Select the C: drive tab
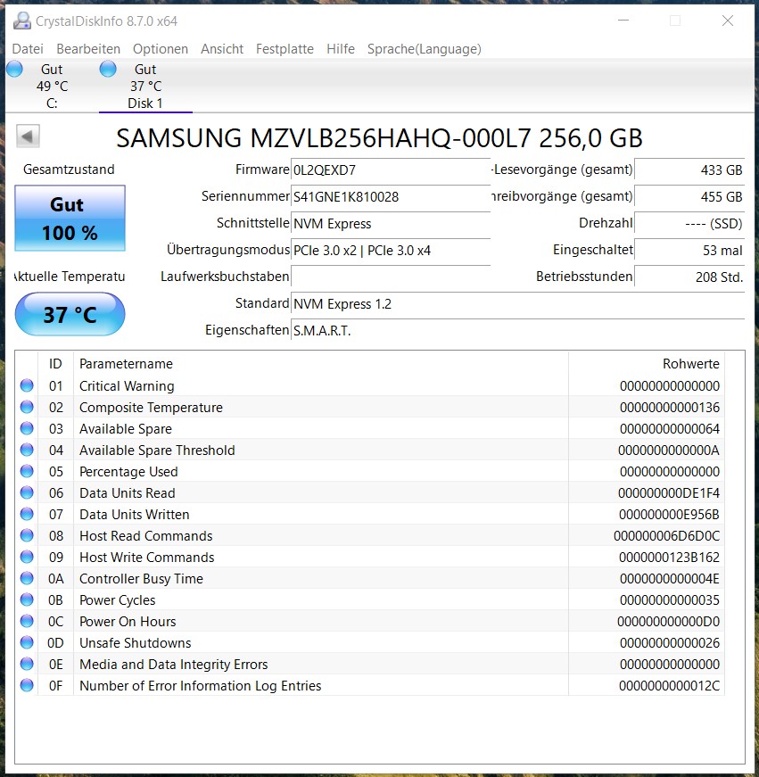This screenshot has height=777, width=759. [x=52, y=87]
